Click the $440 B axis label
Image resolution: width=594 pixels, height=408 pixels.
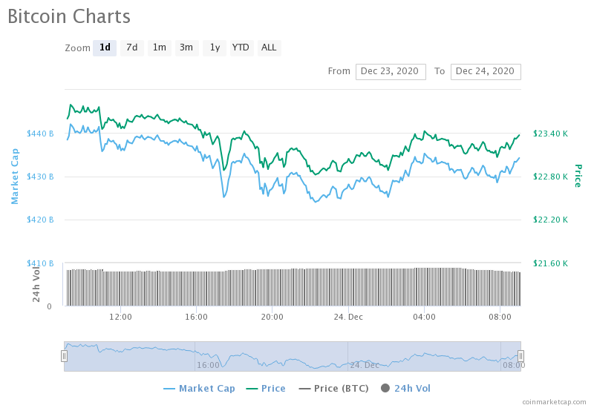coord(40,134)
